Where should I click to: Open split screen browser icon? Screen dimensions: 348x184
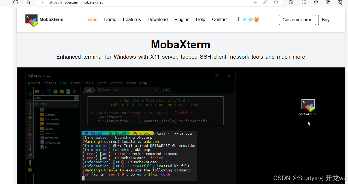[x=304, y=2]
